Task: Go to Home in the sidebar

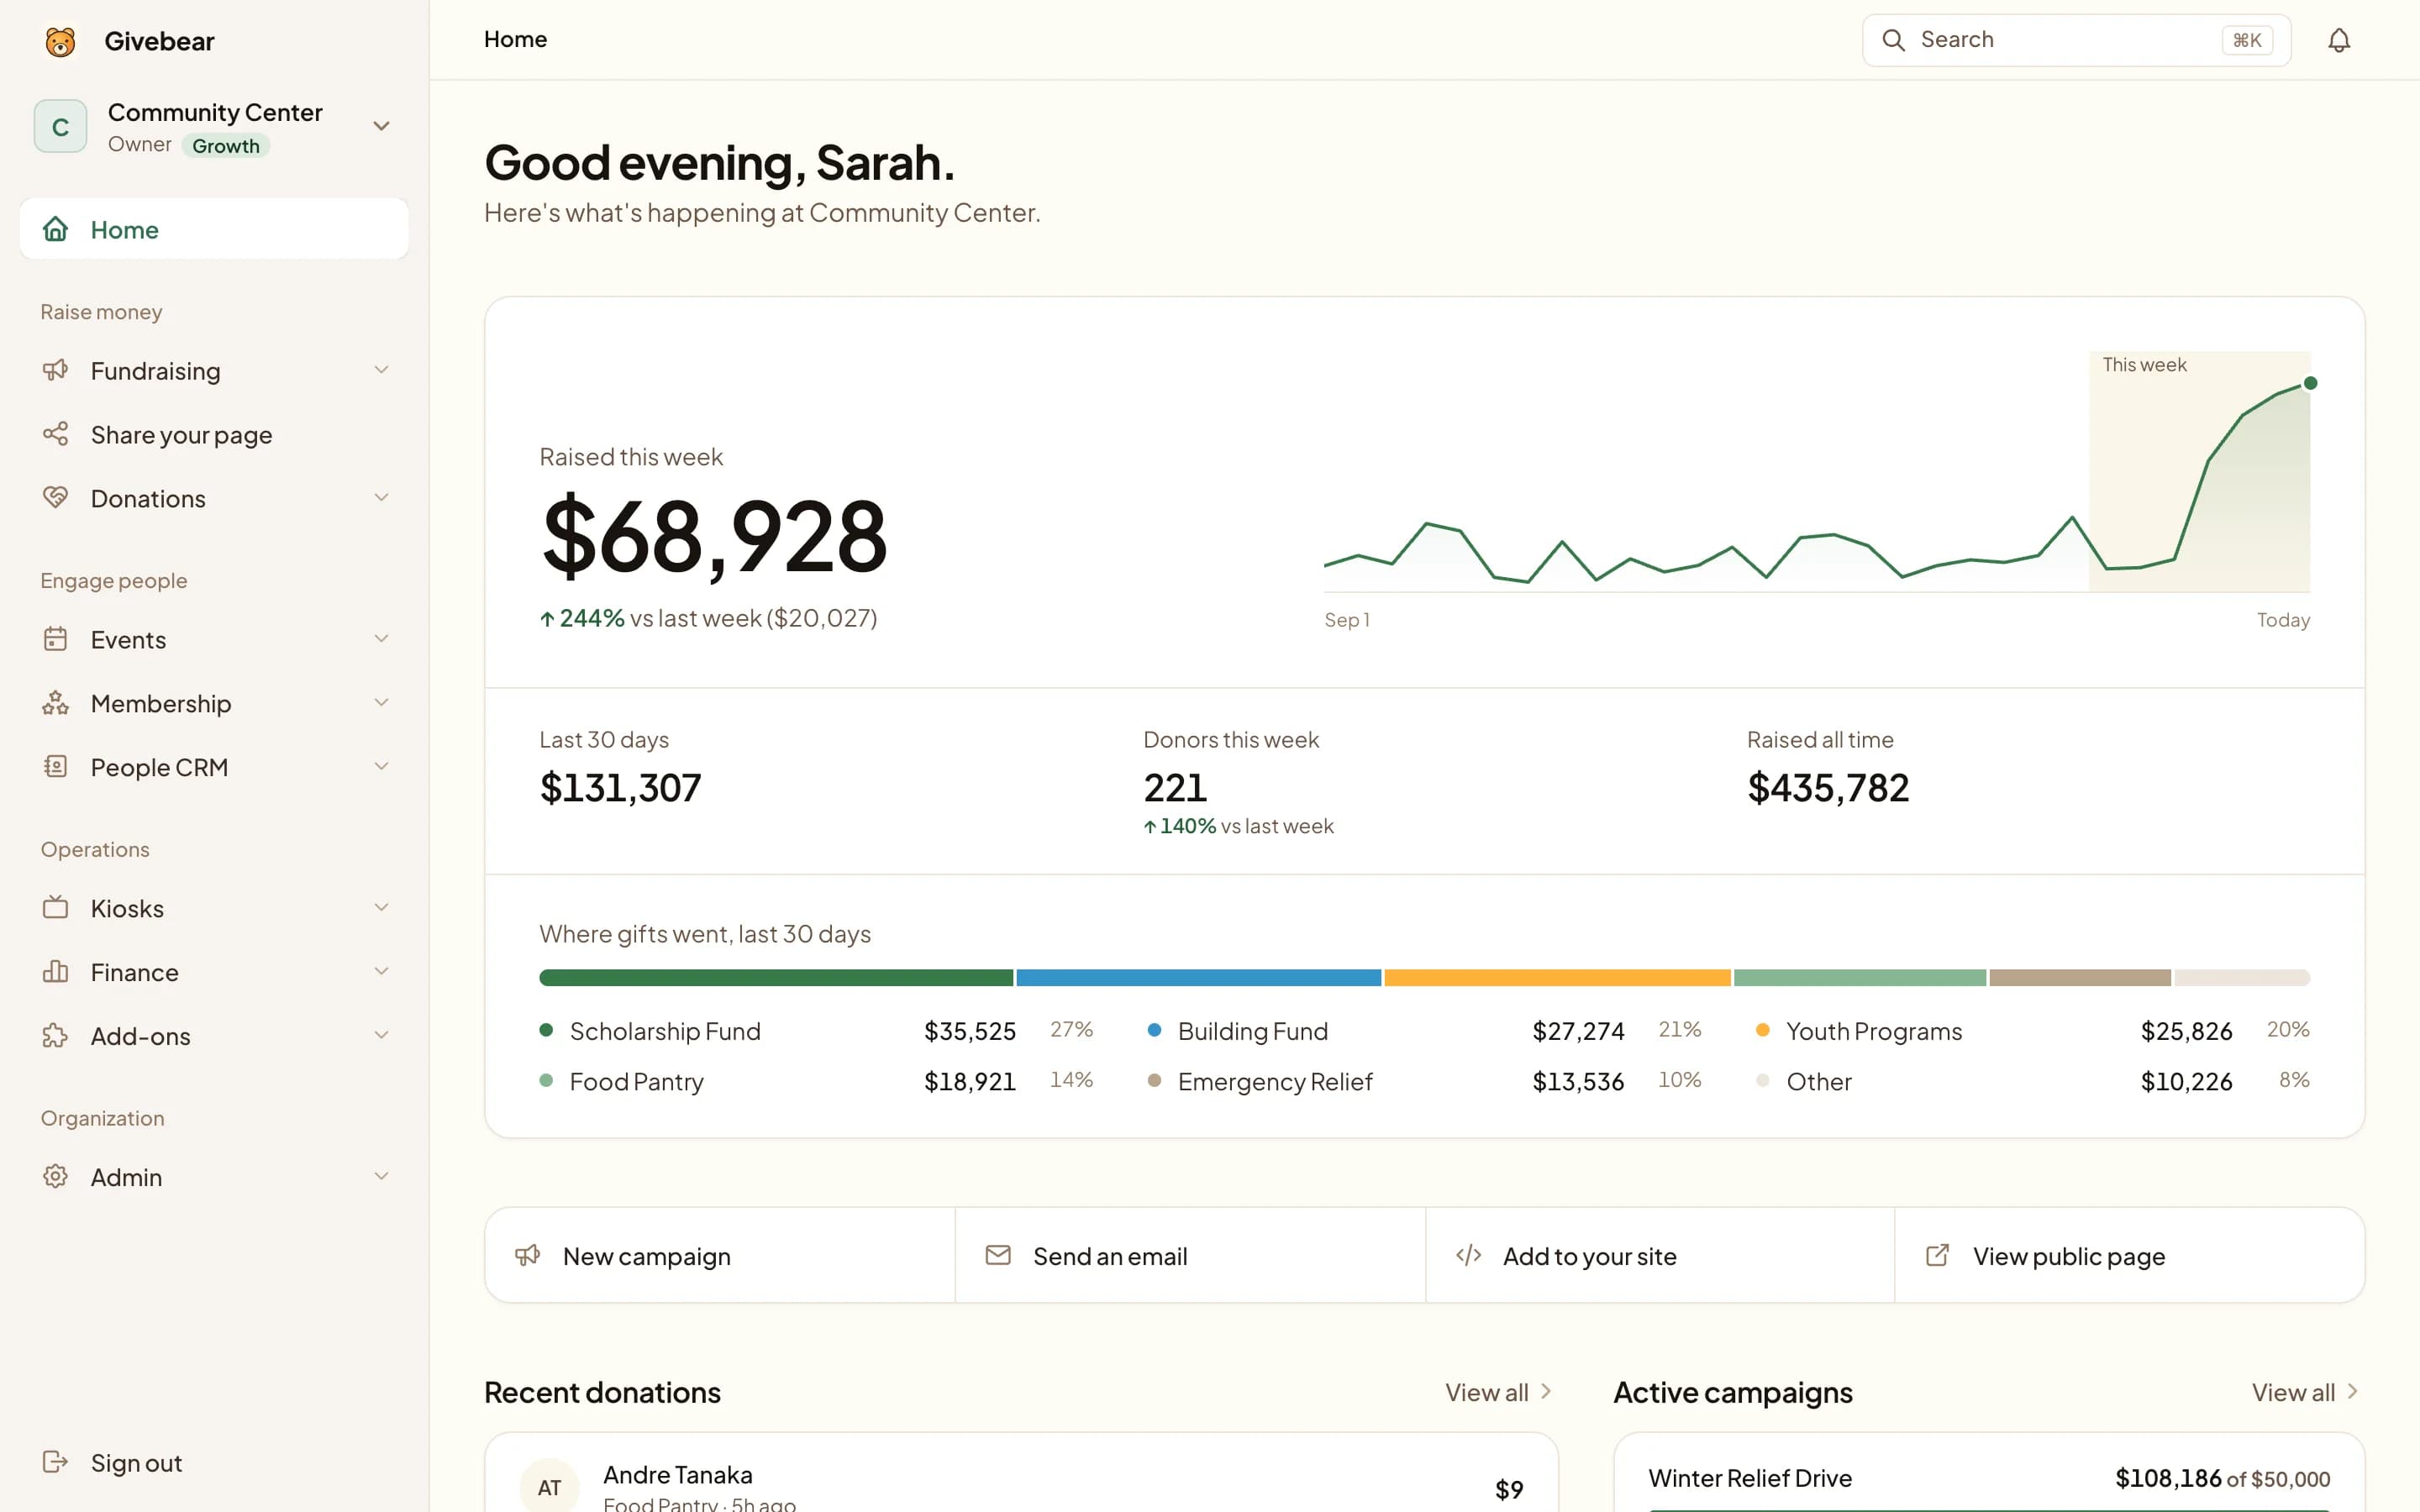Action: pos(214,229)
